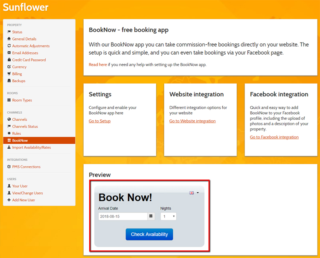Open the Billing page

17,74
